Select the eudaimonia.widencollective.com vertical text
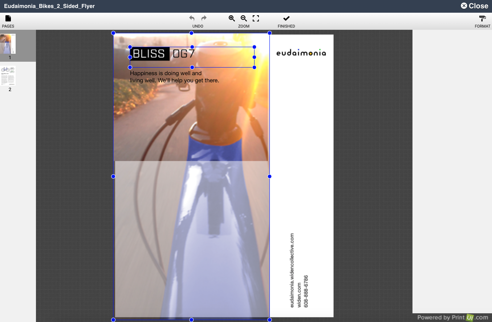 pyautogui.click(x=292, y=270)
